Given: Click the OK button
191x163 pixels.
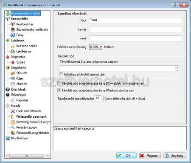Looking at the screenshot, I should pos(126,155).
